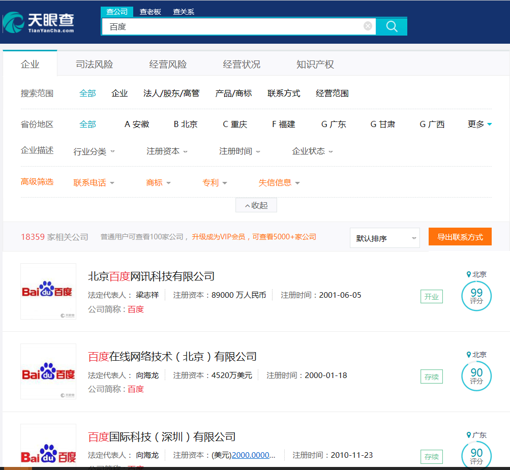510x470 pixels.
Task: Click the 90 评分 circle for 百度在线网络技术
Action: coord(476,376)
